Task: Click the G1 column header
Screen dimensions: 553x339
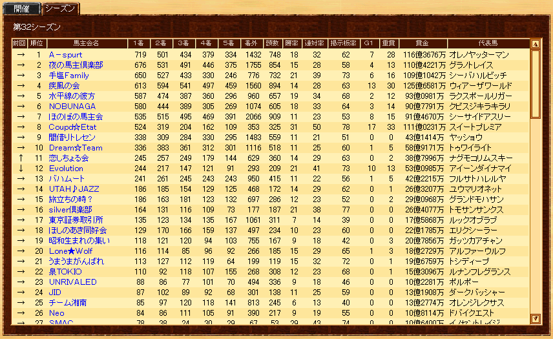Action: [x=369, y=43]
